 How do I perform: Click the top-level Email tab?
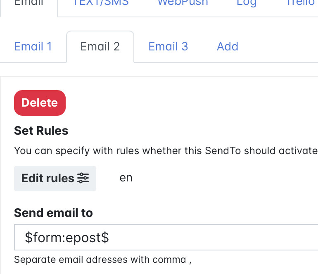point(29,3)
